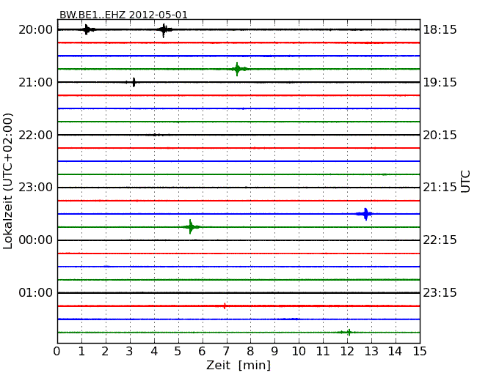The image size is (477, 381).
Task: Click the 23:15 UTC label
Action: click(x=440, y=292)
